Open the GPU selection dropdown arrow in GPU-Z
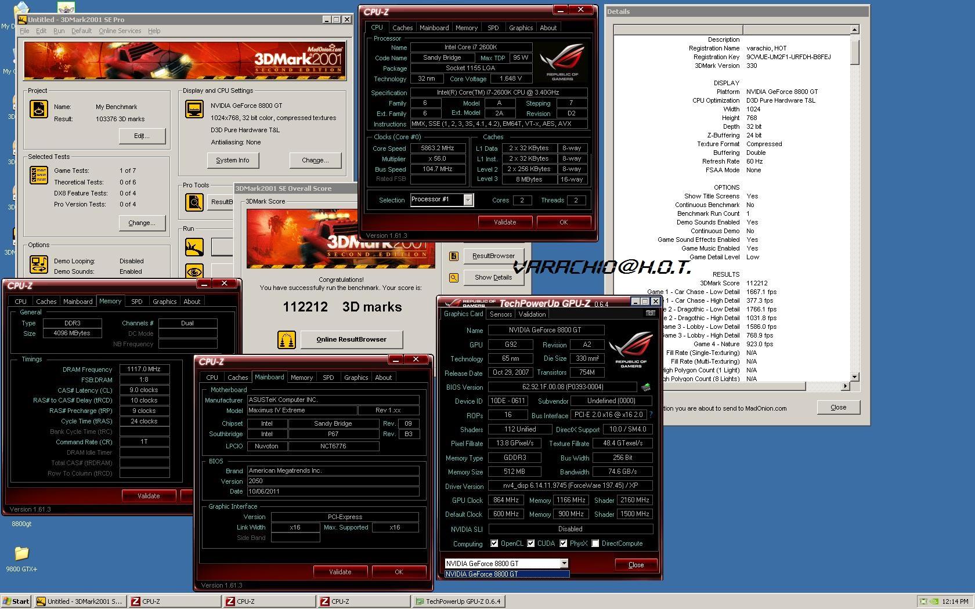The image size is (975, 609). coord(564,564)
